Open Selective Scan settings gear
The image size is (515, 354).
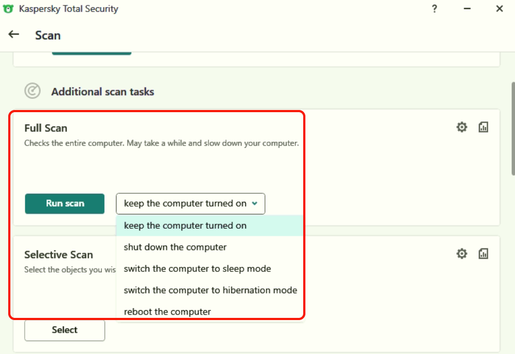[x=462, y=254]
